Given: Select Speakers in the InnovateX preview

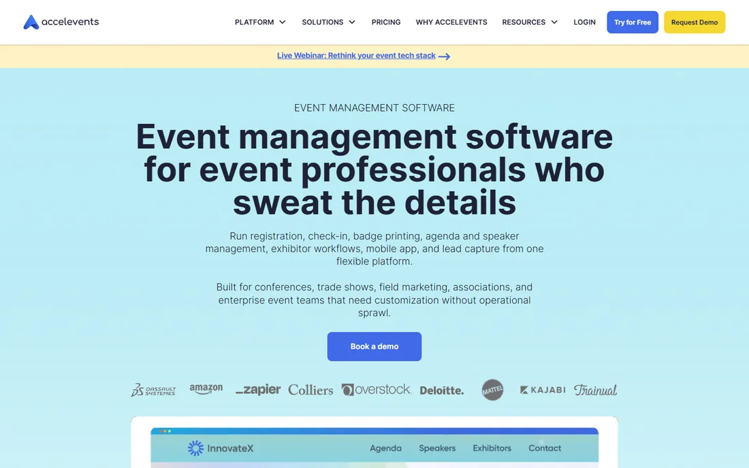Looking at the screenshot, I should [x=437, y=448].
